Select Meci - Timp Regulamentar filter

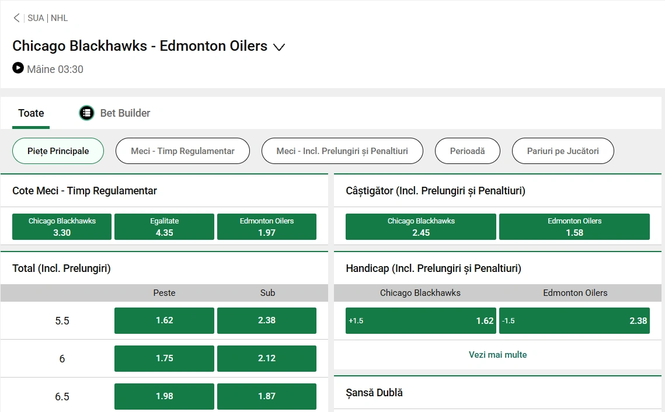tap(182, 151)
